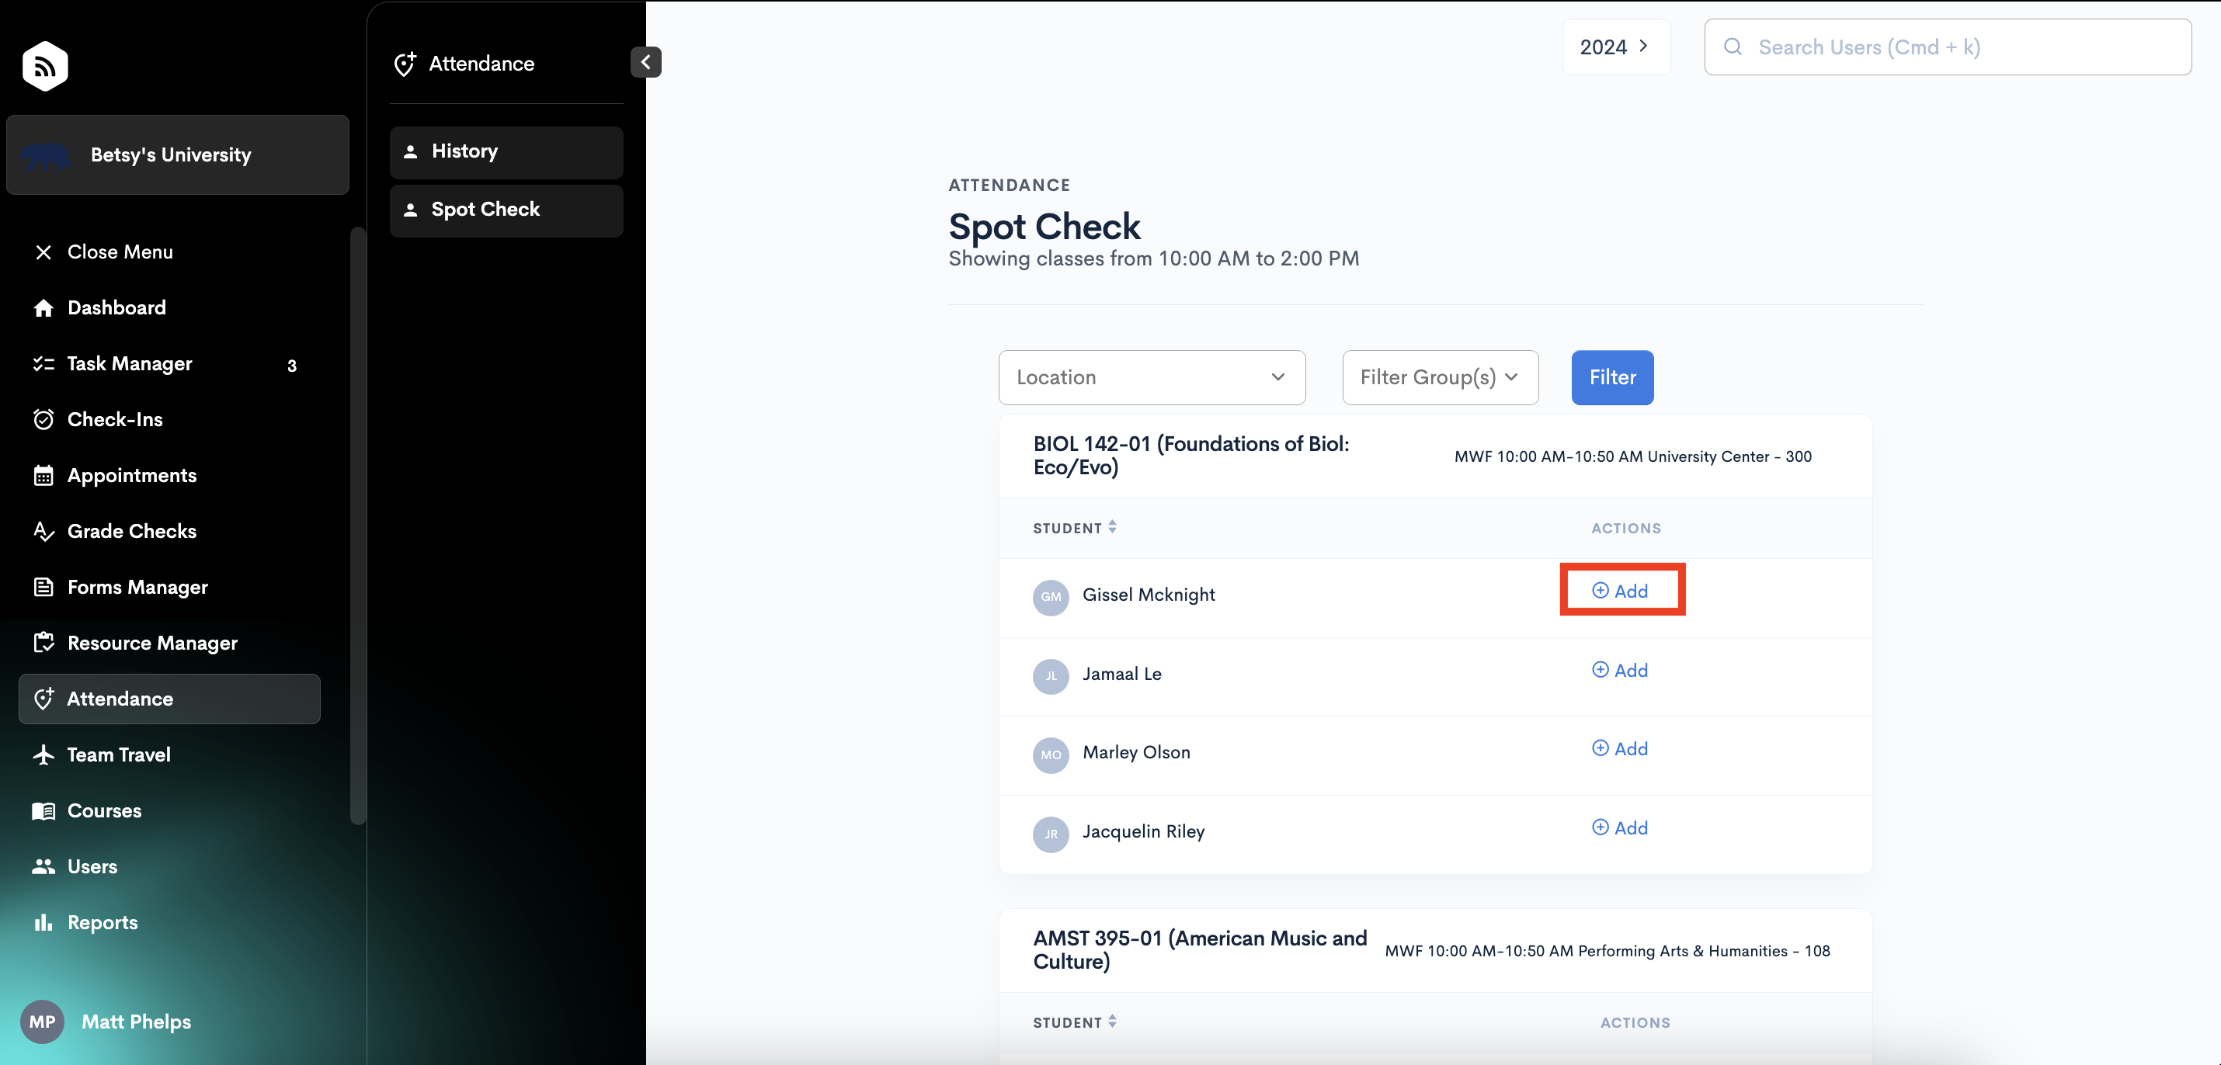The image size is (2221, 1065).
Task: Open the 2024 year selector
Action: coord(1616,47)
